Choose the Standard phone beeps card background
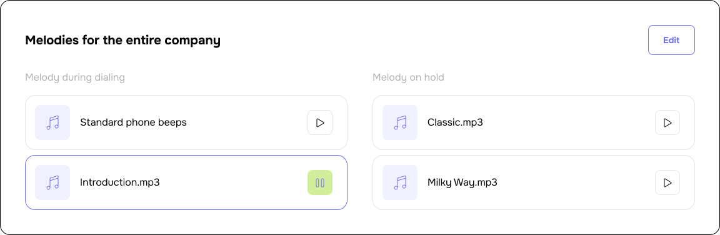720x235 pixels. [x=186, y=122]
